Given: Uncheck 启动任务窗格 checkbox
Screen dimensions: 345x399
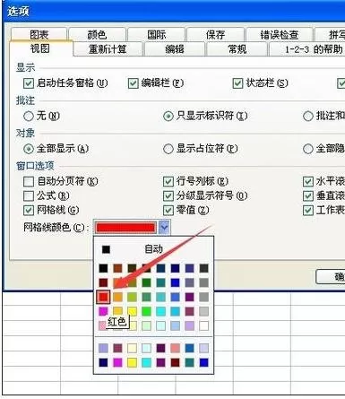Looking at the screenshot, I should coord(29,83).
